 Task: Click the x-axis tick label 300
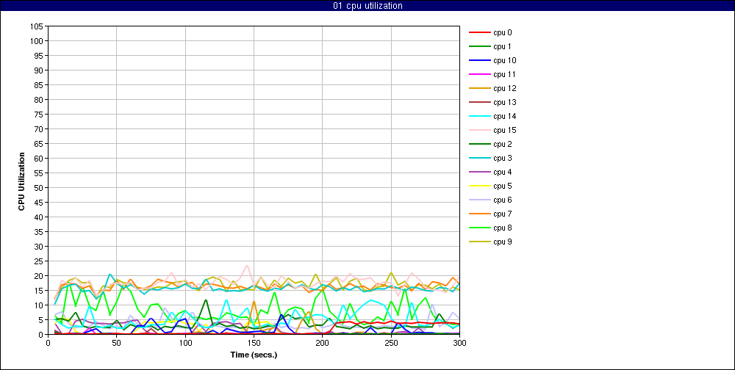pyautogui.click(x=459, y=344)
